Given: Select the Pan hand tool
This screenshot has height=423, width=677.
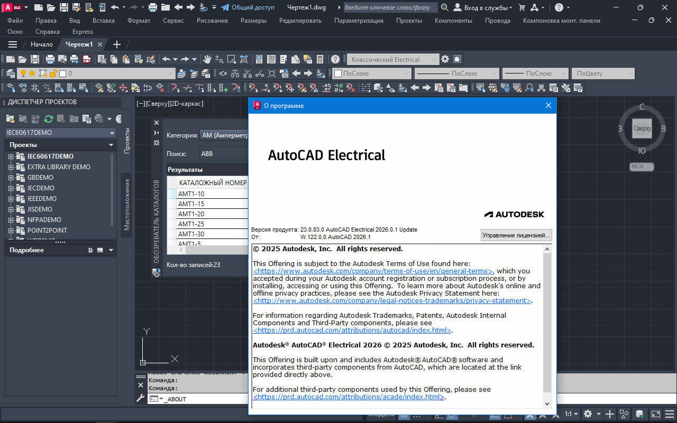Looking at the screenshot, I should pos(207,59).
